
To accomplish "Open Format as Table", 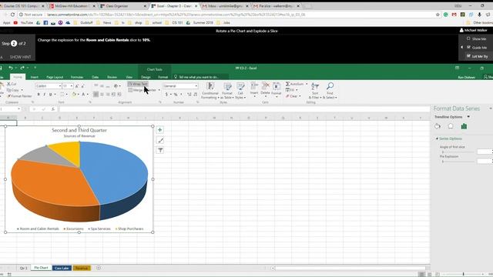I will point(227,91).
